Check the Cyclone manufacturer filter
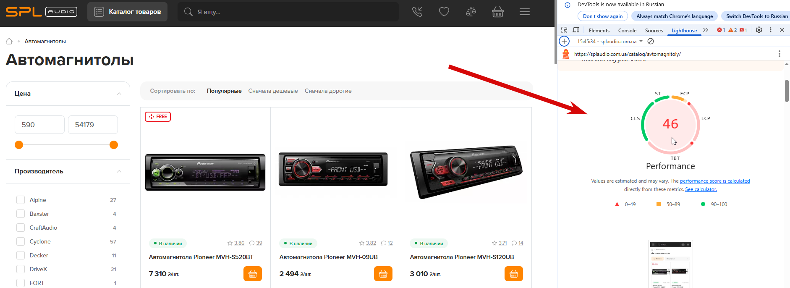This screenshot has width=790, height=288. coord(21,241)
